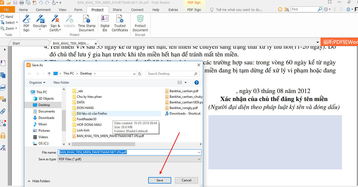Select the Bankhai_congty.pdf file
The image size is (358, 187).
coord(181,108)
